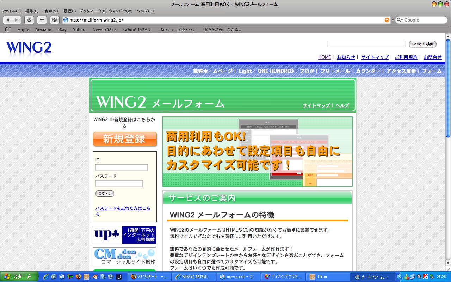Open the Yahoo! JAPAN bookmark
The width and height of the screenshot is (451, 282).
pyautogui.click(x=136, y=30)
